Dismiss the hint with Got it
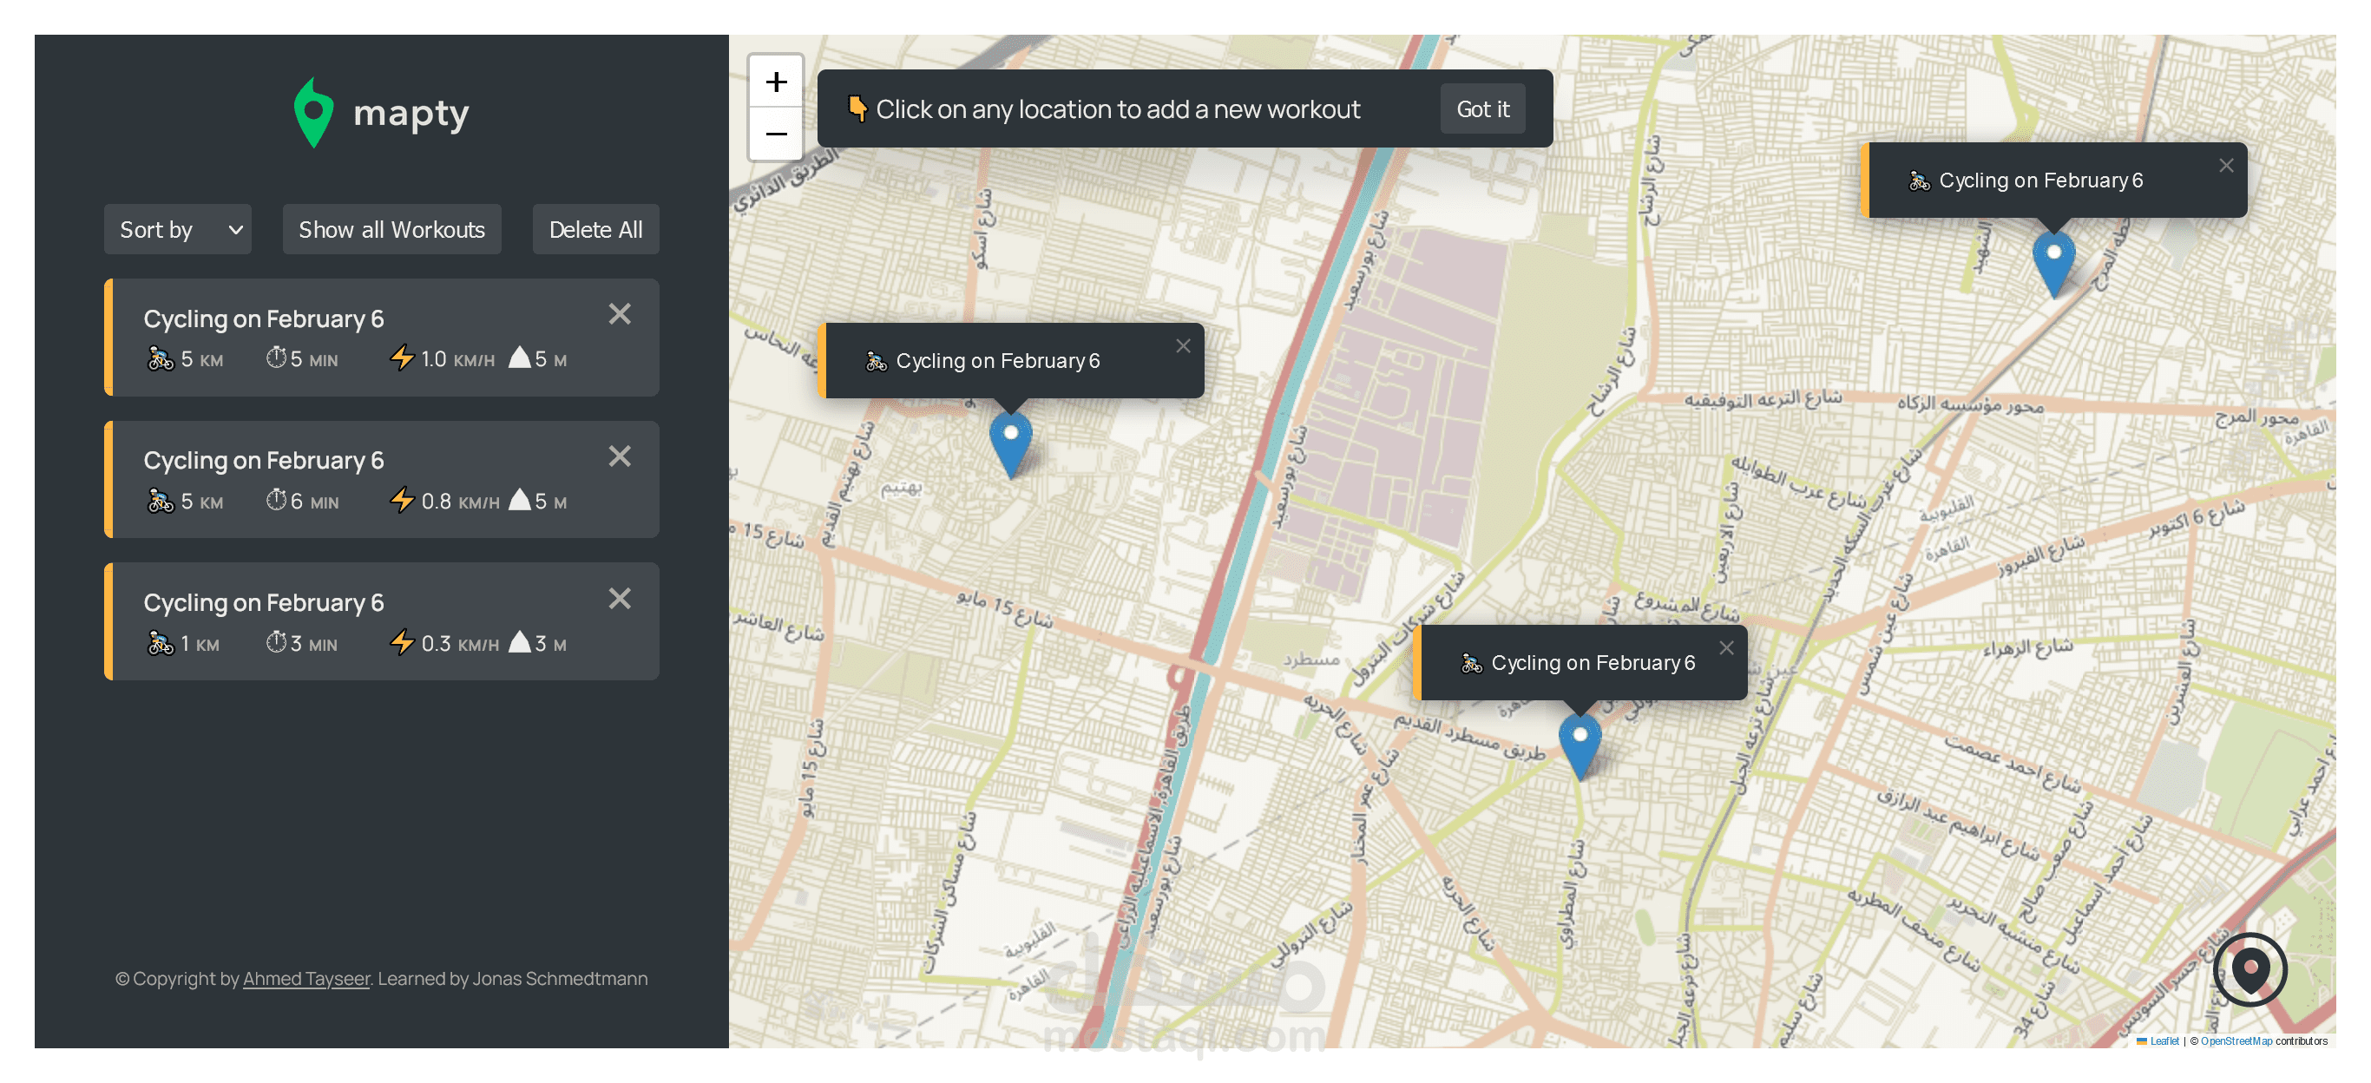This screenshot has height=1083, width=2371. [x=1482, y=109]
